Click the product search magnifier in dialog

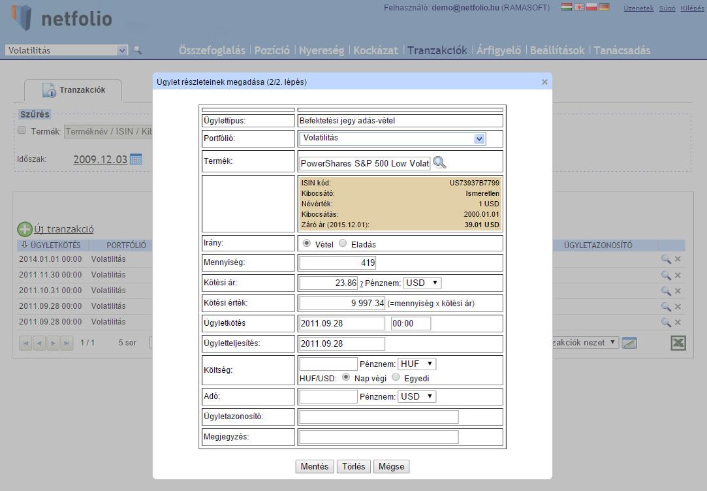pyautogui.click(x=439, y=163)
